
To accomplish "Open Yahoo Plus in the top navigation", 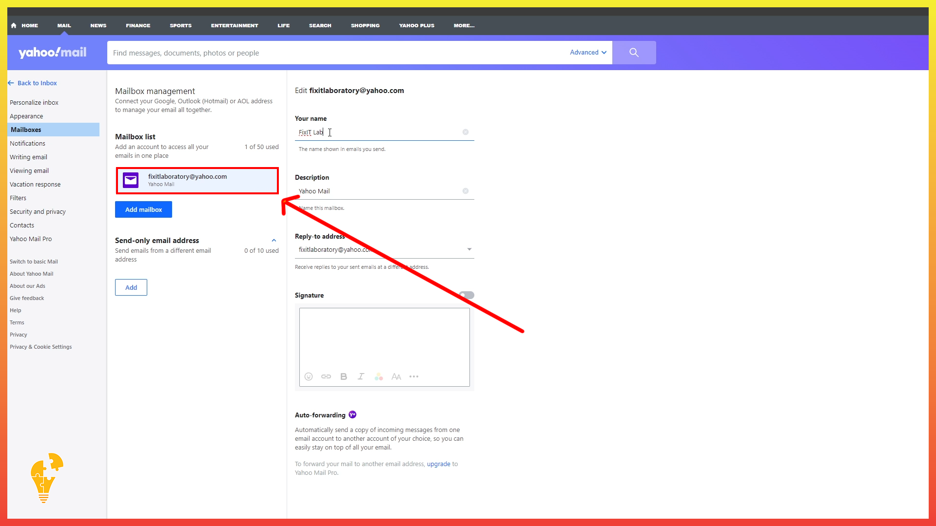I will (x=417, y=25).
